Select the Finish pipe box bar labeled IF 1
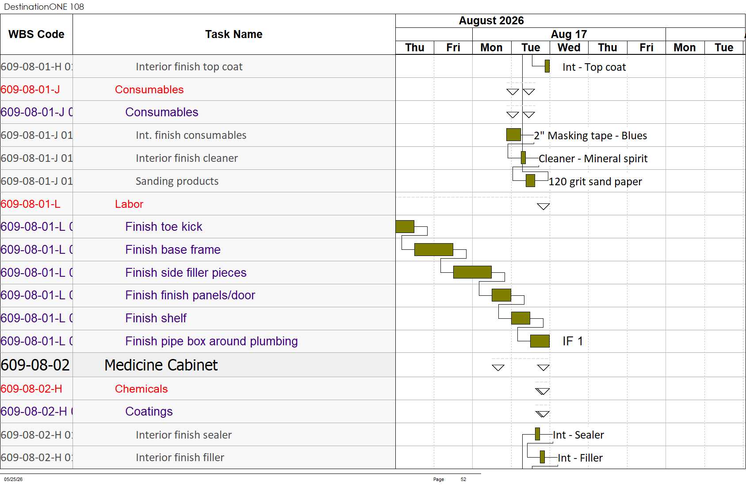 point(539,341)
